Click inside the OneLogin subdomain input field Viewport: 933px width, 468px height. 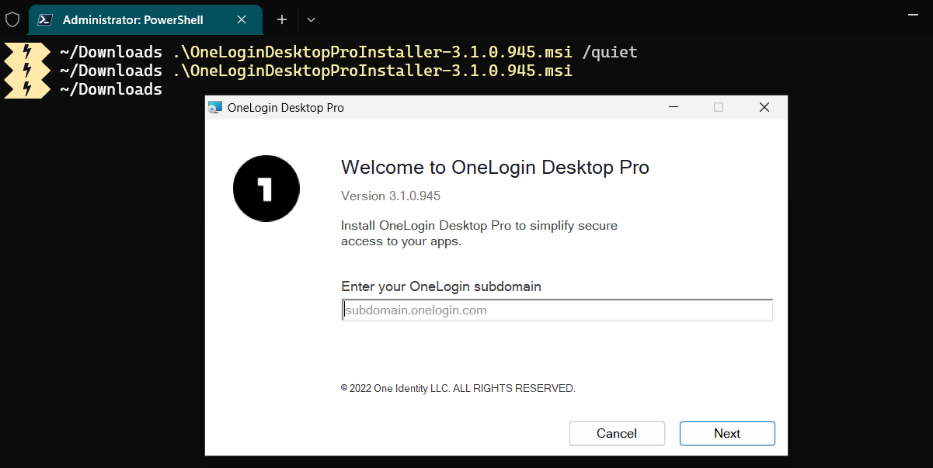pyautogui.click(x=556, y=309)
